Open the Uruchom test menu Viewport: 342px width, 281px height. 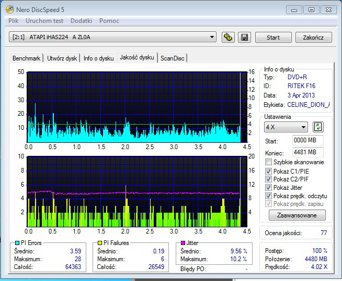click(44, 21)
